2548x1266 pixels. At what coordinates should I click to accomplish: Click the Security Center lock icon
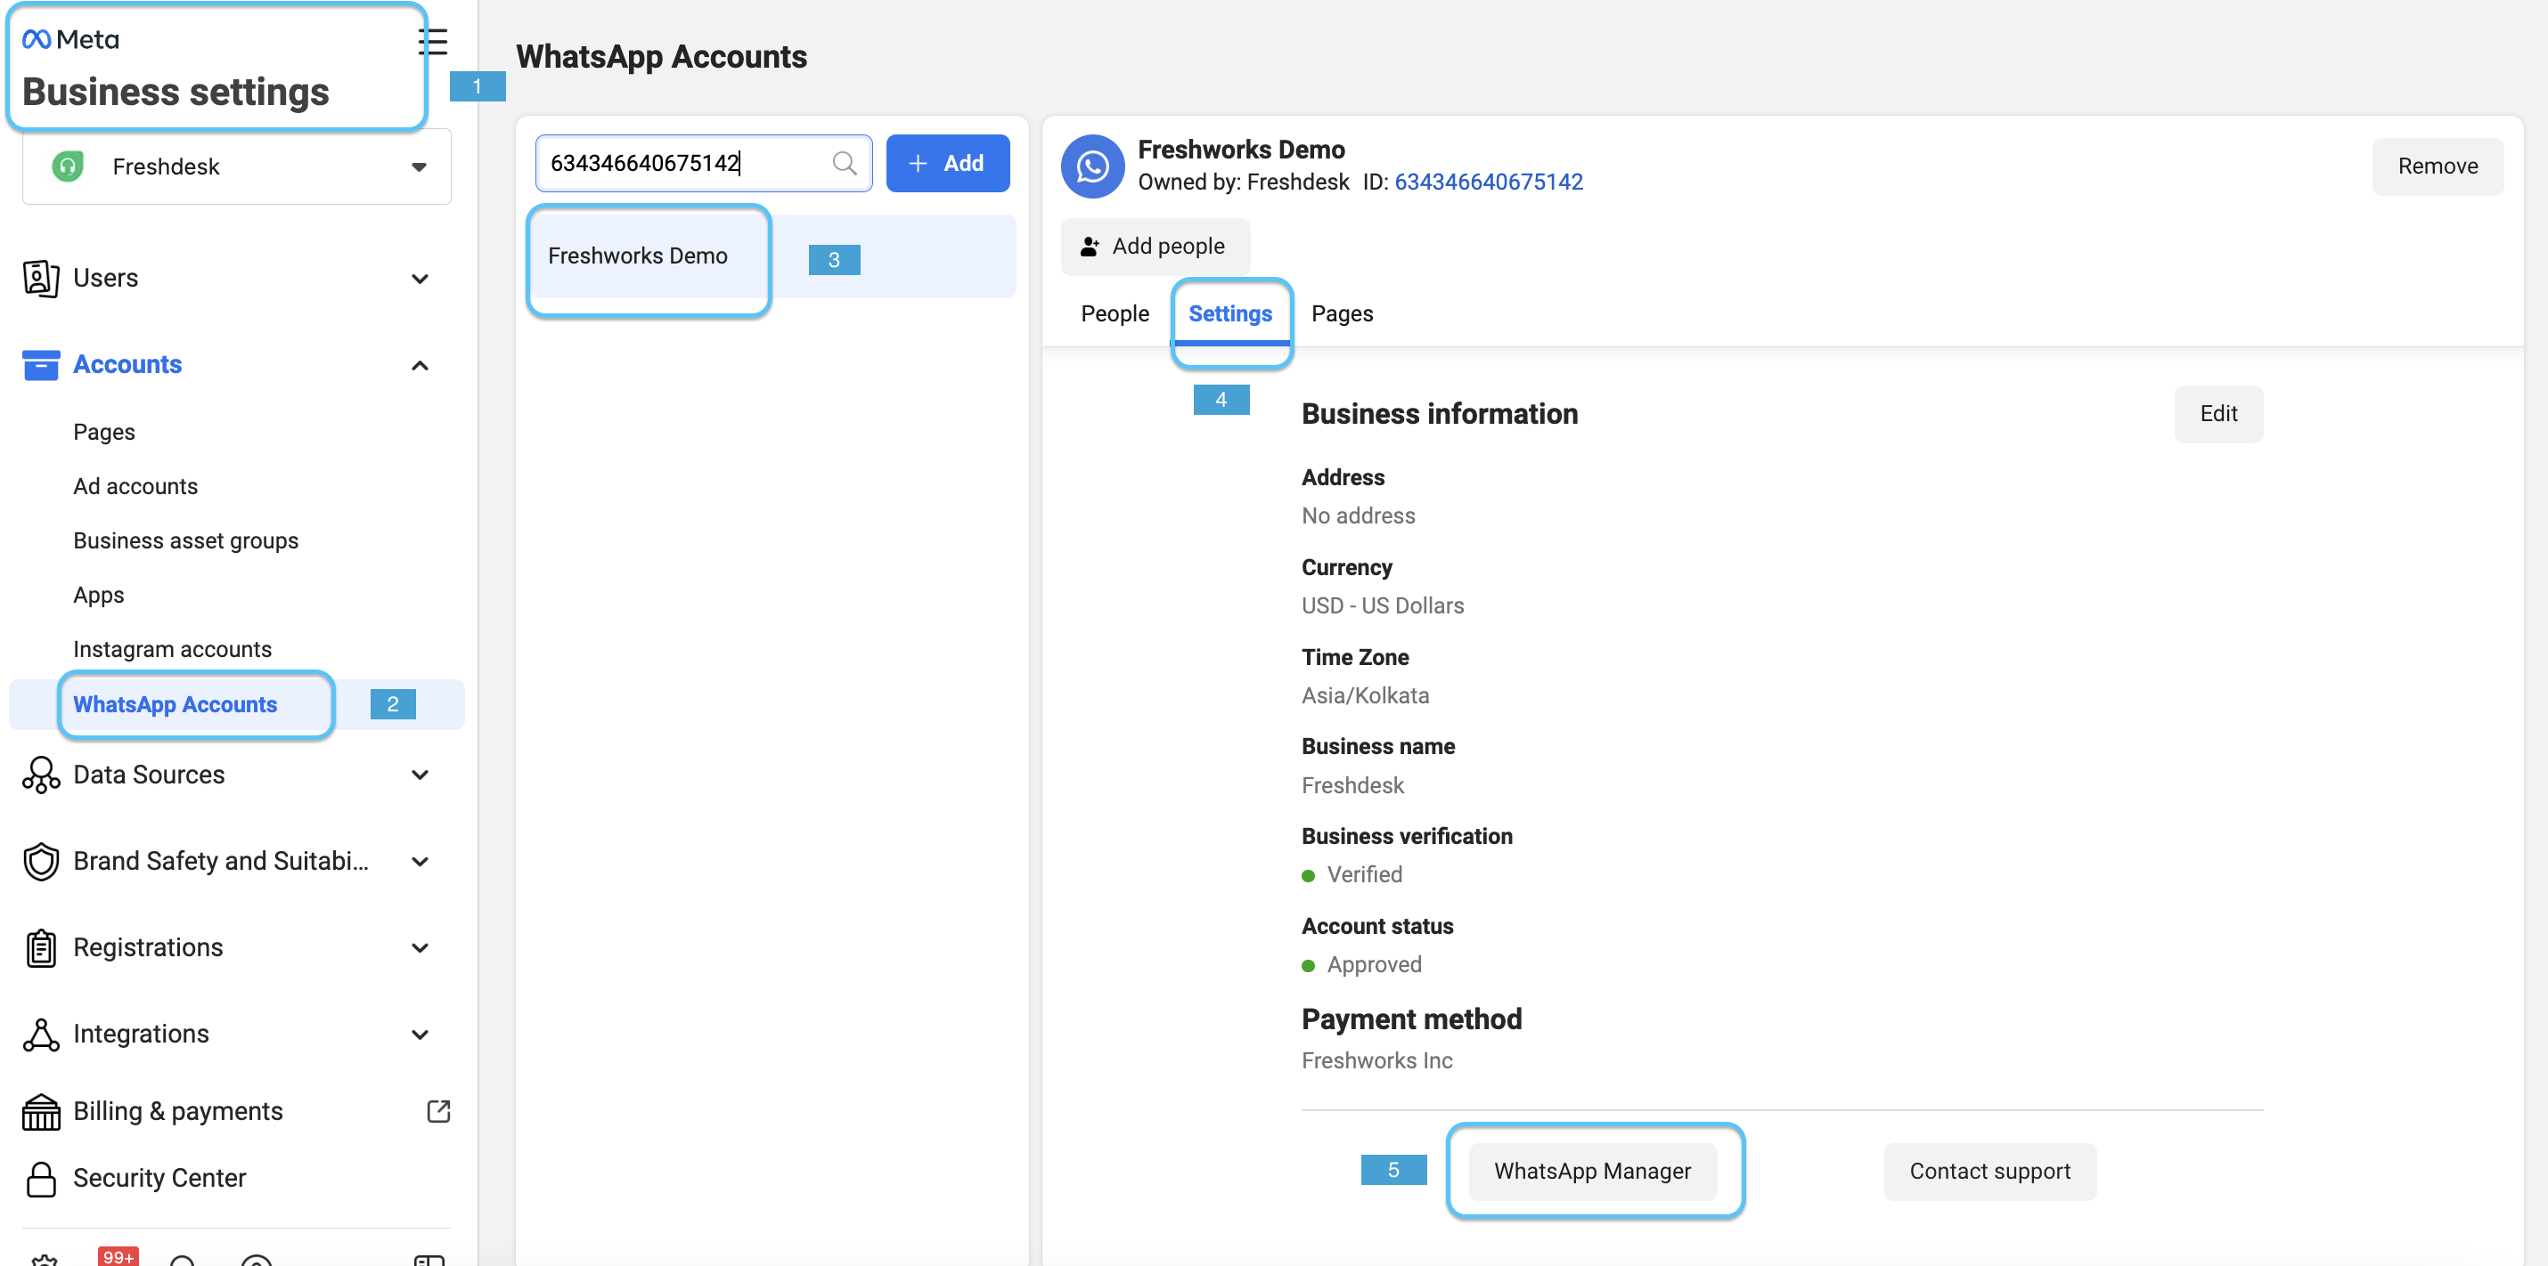pyautogui.click(x=41, y=1178)
